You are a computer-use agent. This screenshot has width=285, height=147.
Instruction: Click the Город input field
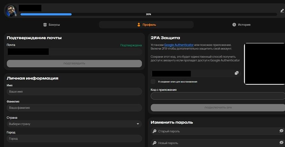coord(74,139)
